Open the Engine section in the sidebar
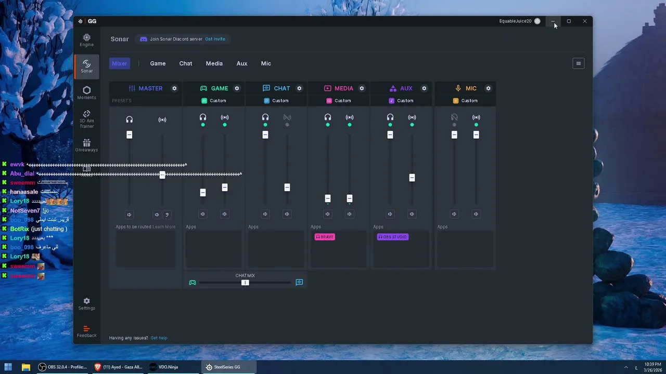This screenshot has width=666, height=374. (86, 40)
